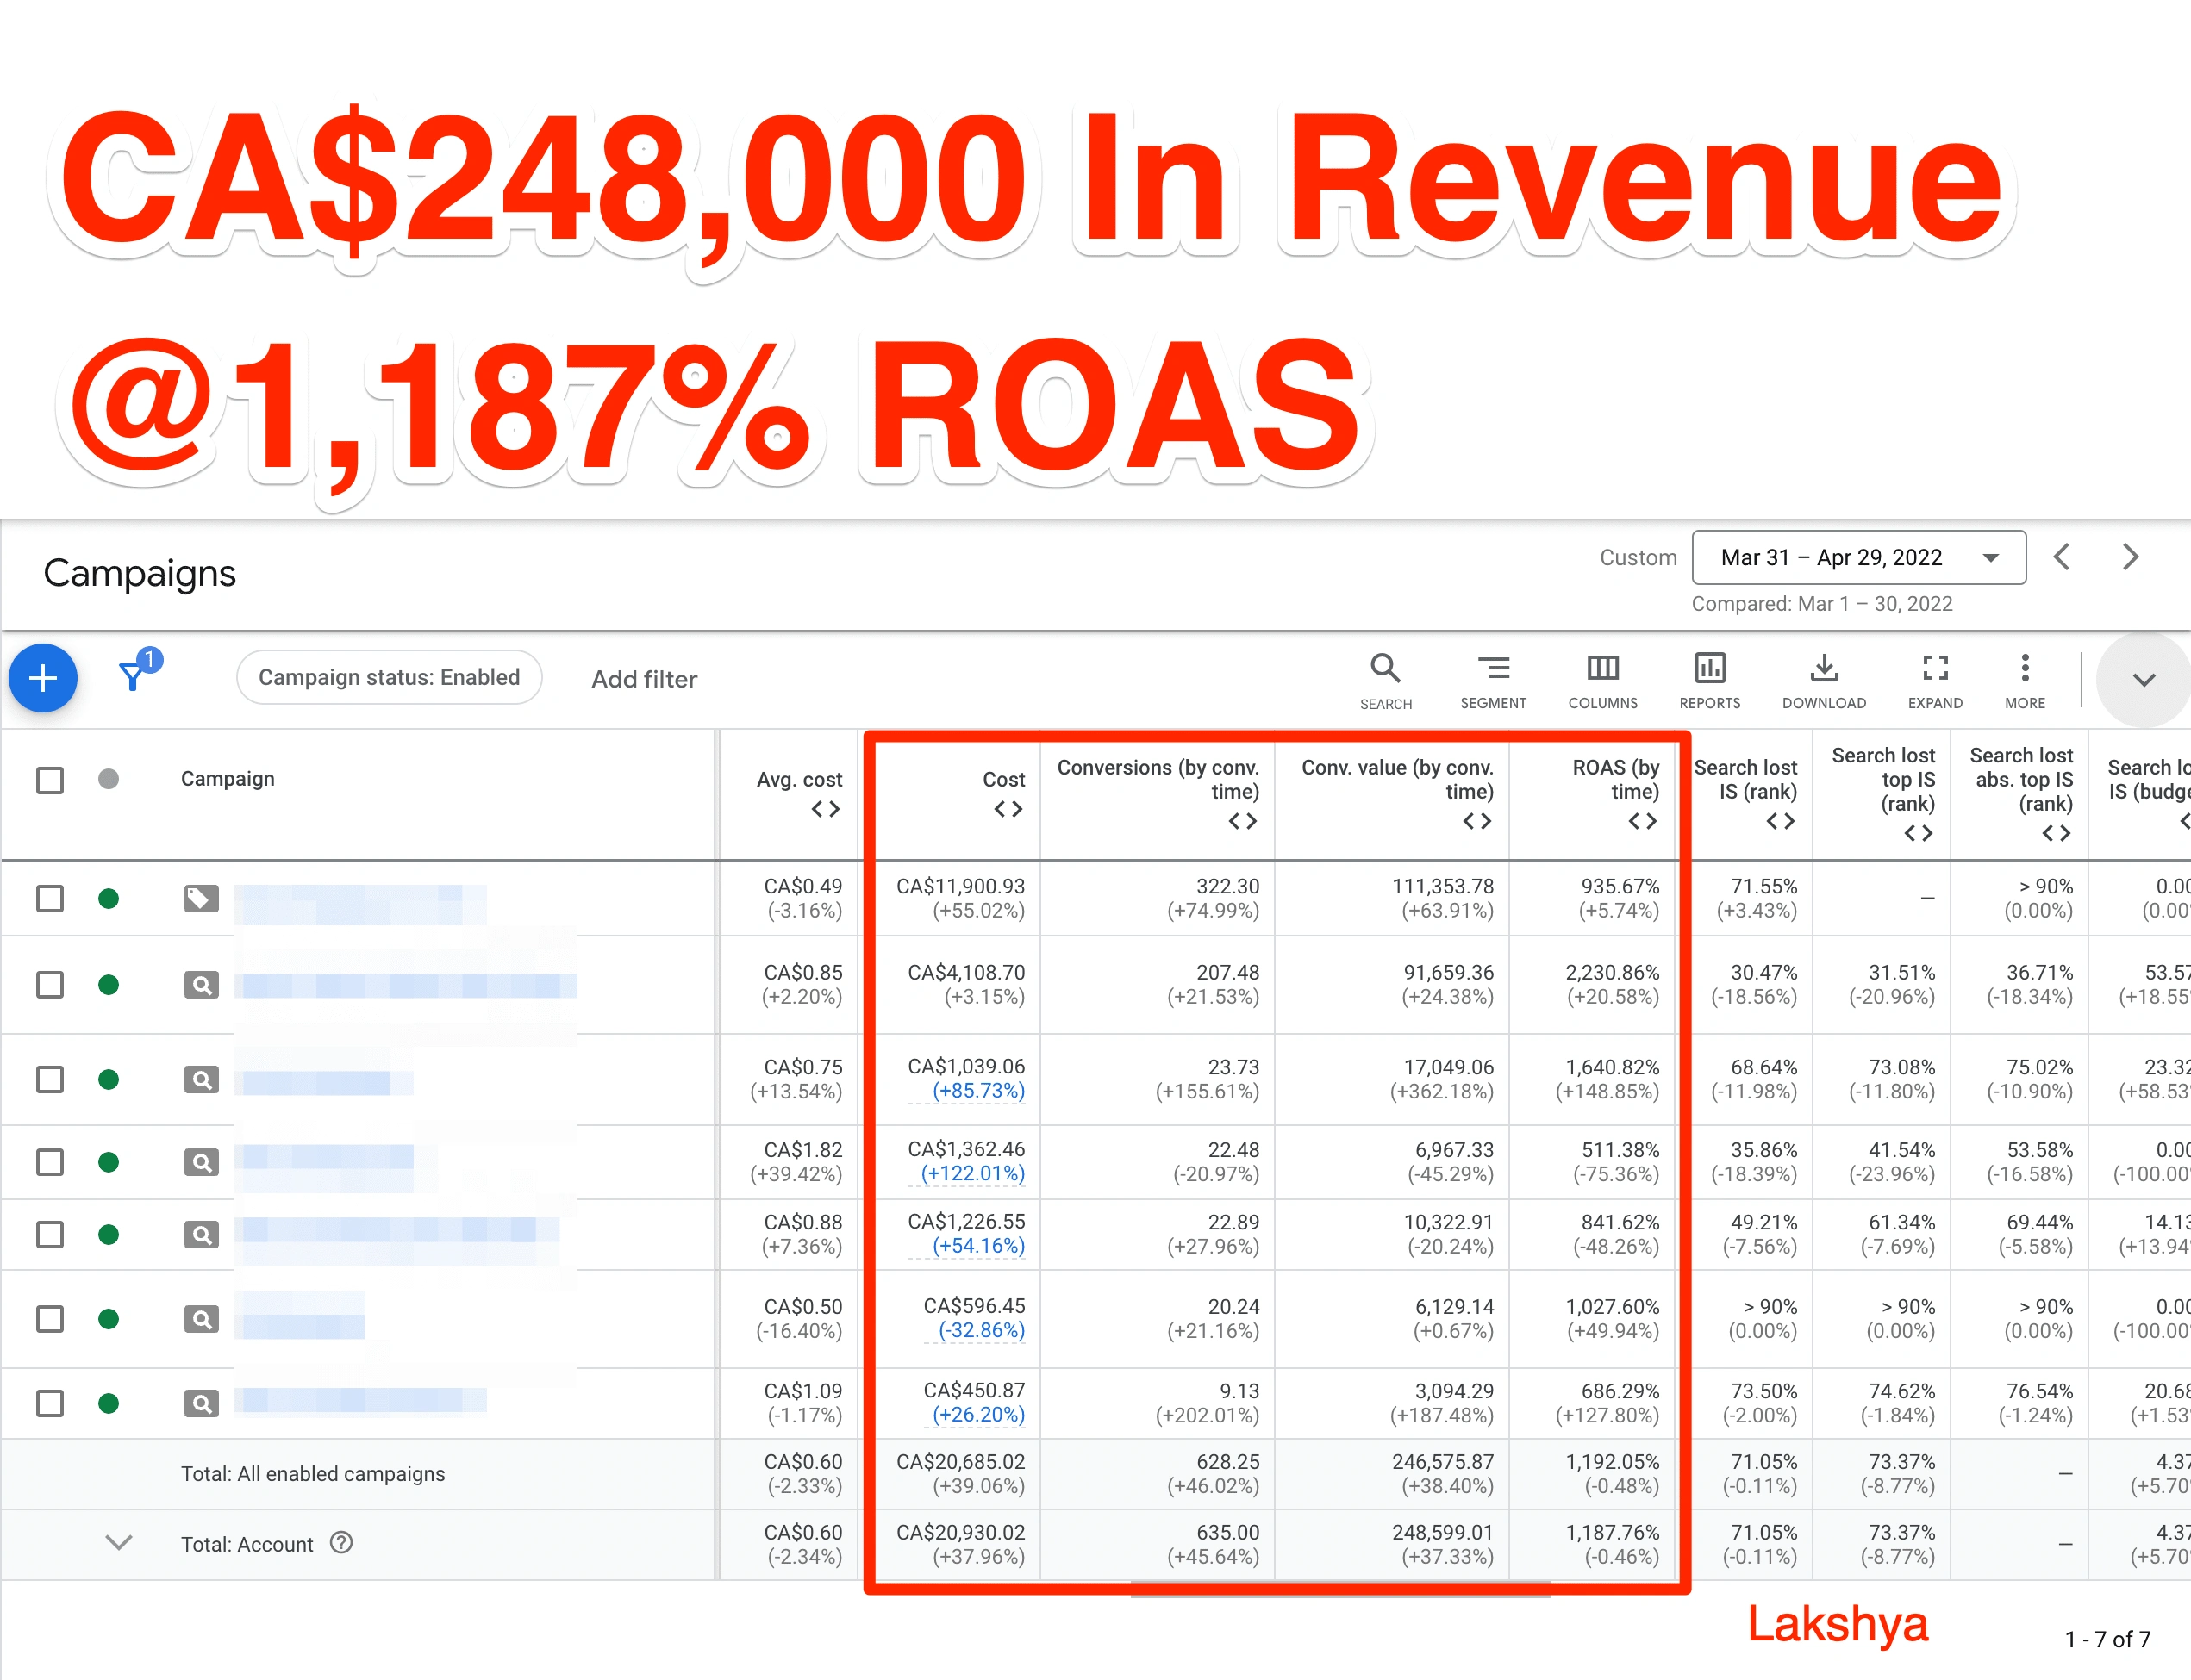The image size is (2191, 1680).
Task: Click search campaign icon in CA$1,362.46 row
Action: 201,1162
